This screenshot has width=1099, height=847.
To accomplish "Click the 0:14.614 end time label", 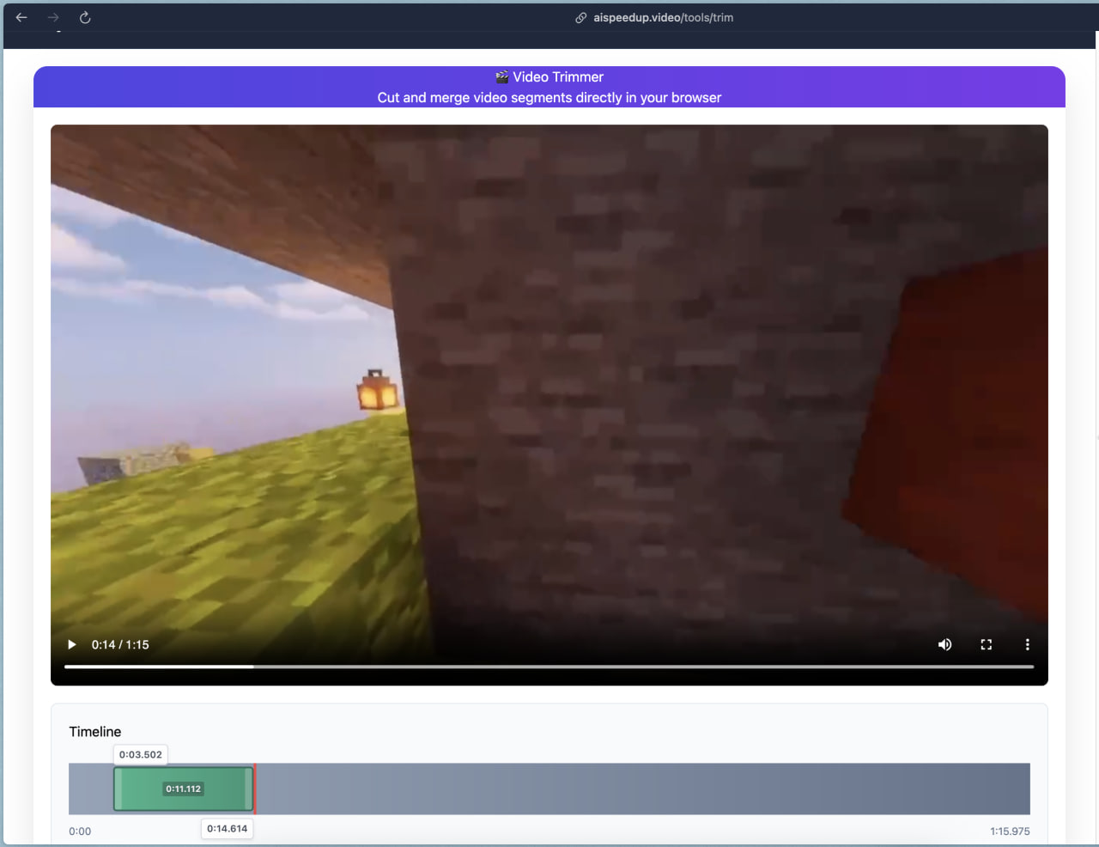I will 227,829.
